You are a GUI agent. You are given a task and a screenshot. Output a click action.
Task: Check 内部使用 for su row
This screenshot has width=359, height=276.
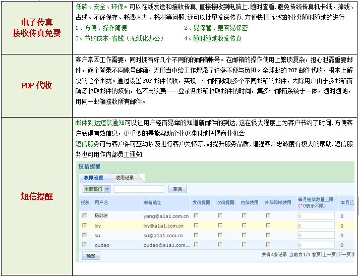(244, 235)
